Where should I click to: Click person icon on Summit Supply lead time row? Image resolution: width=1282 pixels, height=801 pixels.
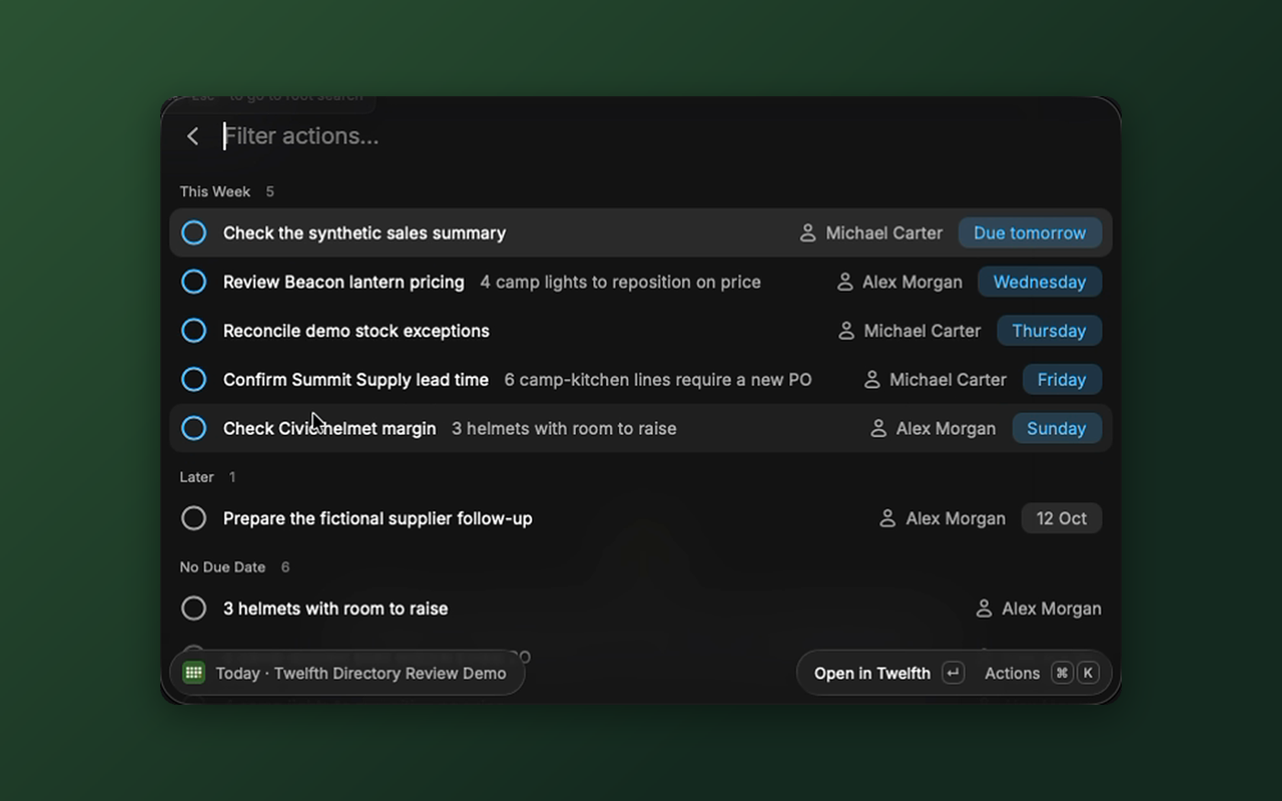(x=872, y=379)
